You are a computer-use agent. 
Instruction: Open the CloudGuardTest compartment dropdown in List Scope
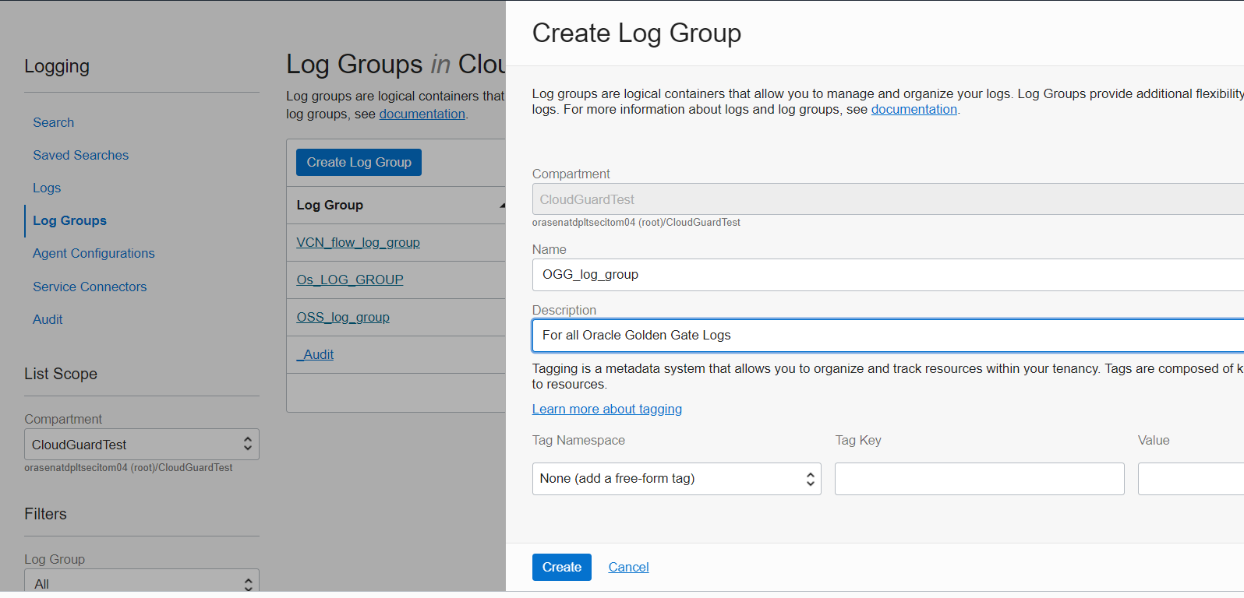coord(142,445)
